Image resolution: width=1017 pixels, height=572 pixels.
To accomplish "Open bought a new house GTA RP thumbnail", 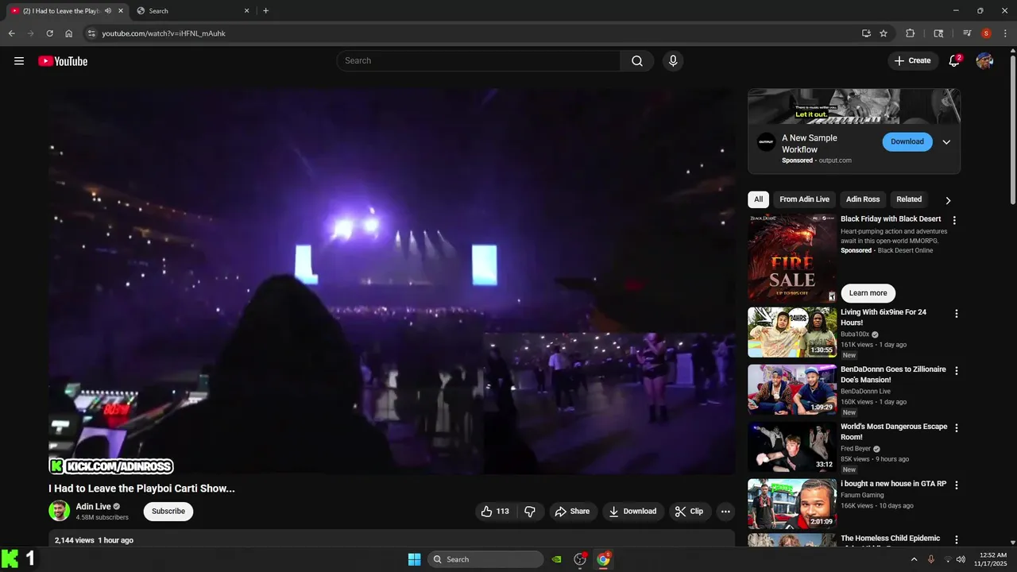I will pos(792,504).
